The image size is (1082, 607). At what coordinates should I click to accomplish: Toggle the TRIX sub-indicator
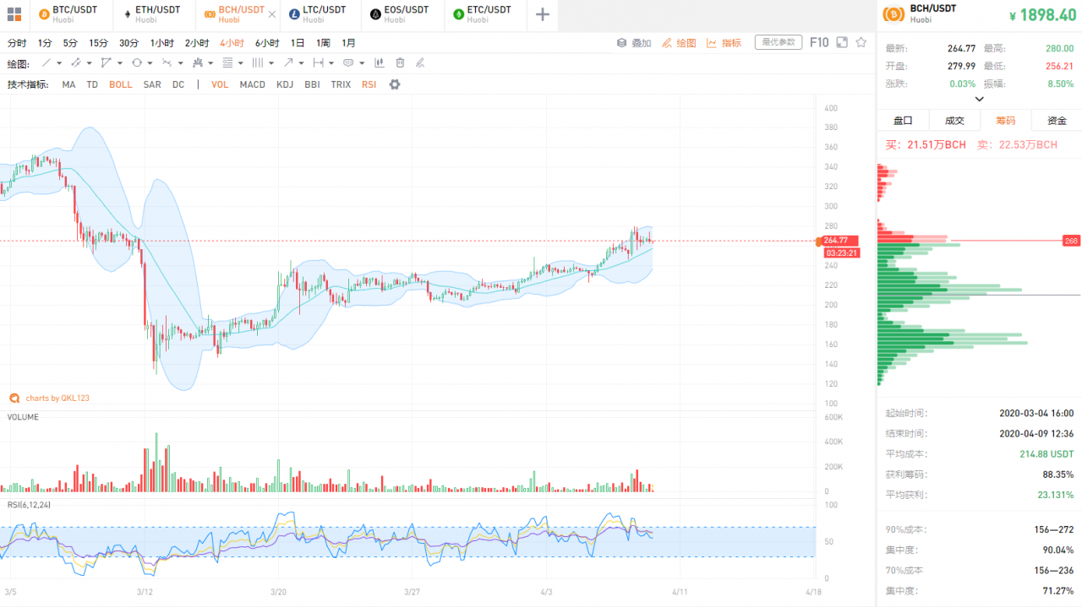pos(341,84)
